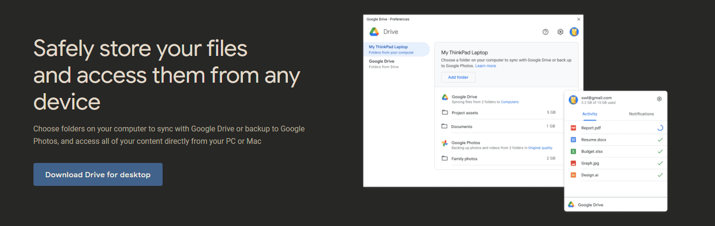
Task: Click the Google Drive triangle icon in sync list
Action: pyautogui.click(x=444, y=97)
